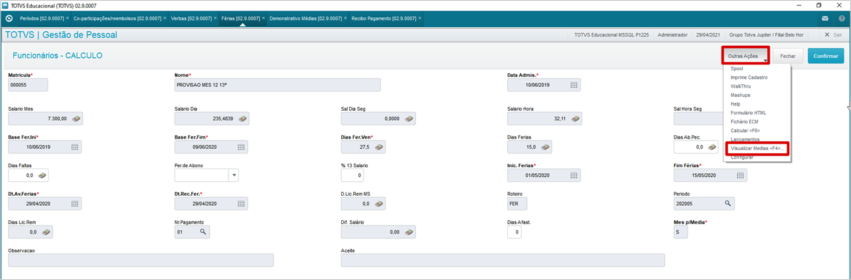Open calendar for Dt.Av.Ferias date
Viewport: 851px width, 280px height.
point(75,204)
